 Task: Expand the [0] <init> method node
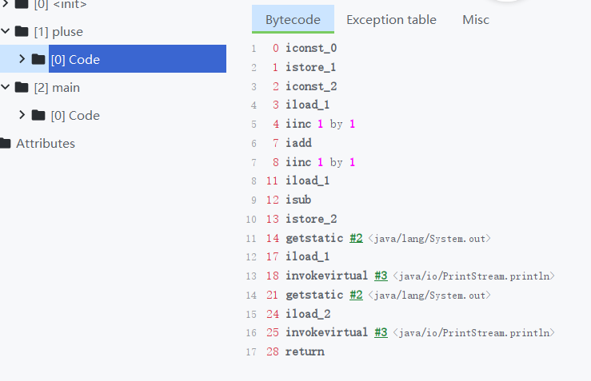[x=6, y=5]
